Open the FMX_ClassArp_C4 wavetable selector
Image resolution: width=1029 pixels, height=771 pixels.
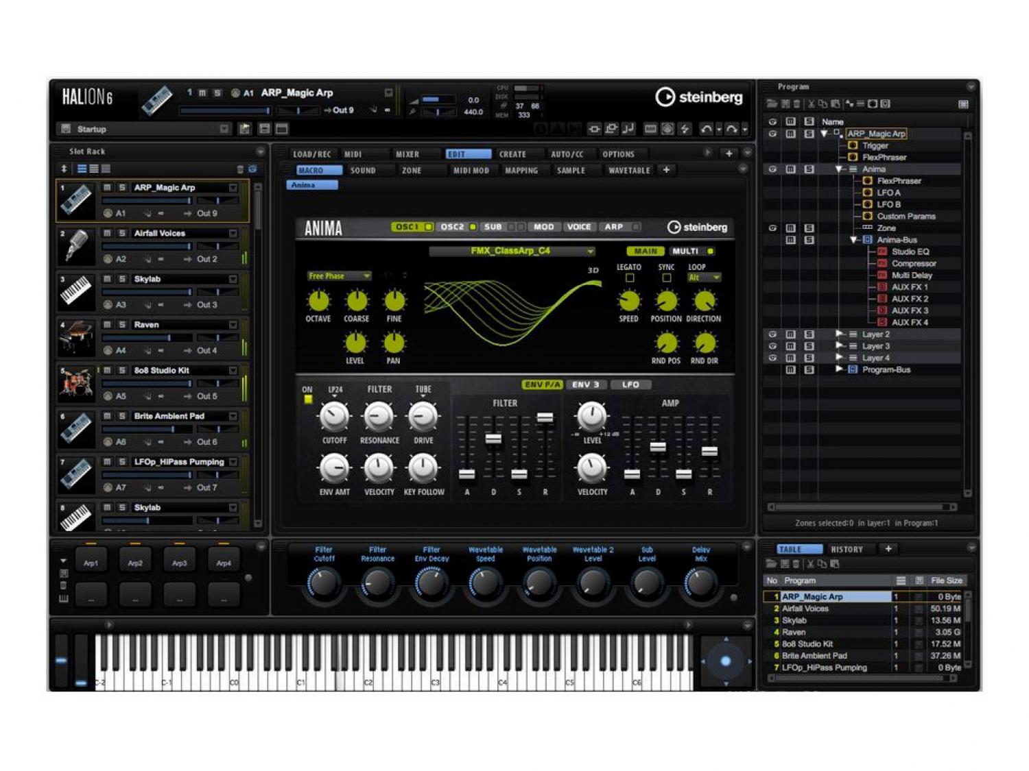[x=511, y=252]
